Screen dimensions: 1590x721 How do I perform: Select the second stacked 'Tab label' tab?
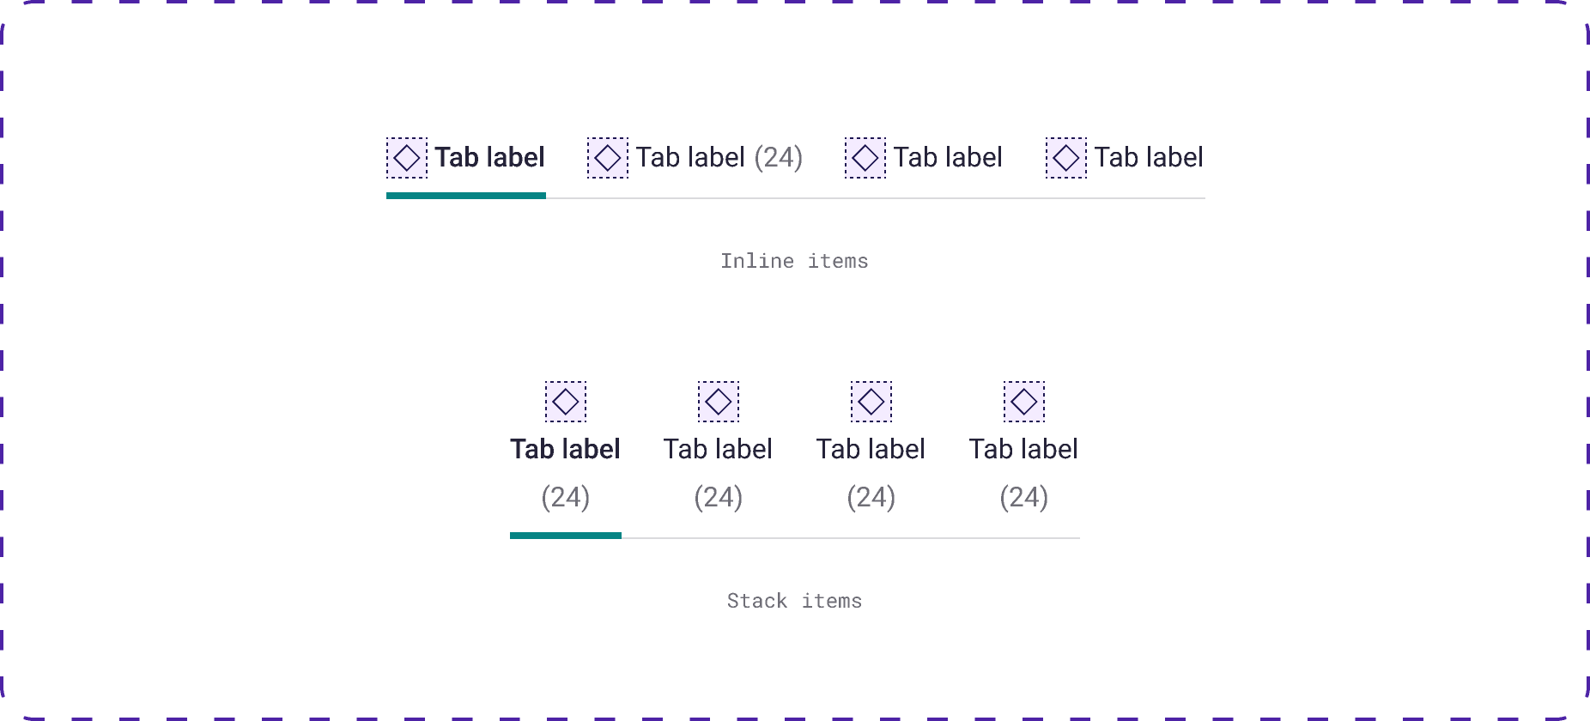(718, 448)
